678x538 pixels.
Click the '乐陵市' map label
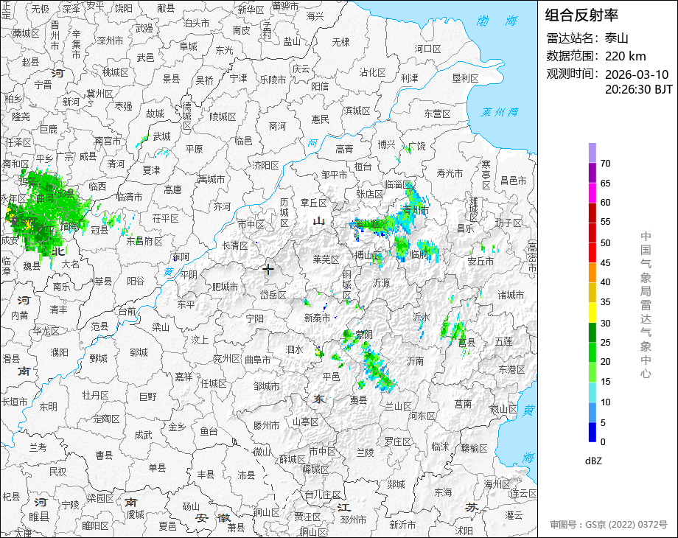[x=273, y=80]
